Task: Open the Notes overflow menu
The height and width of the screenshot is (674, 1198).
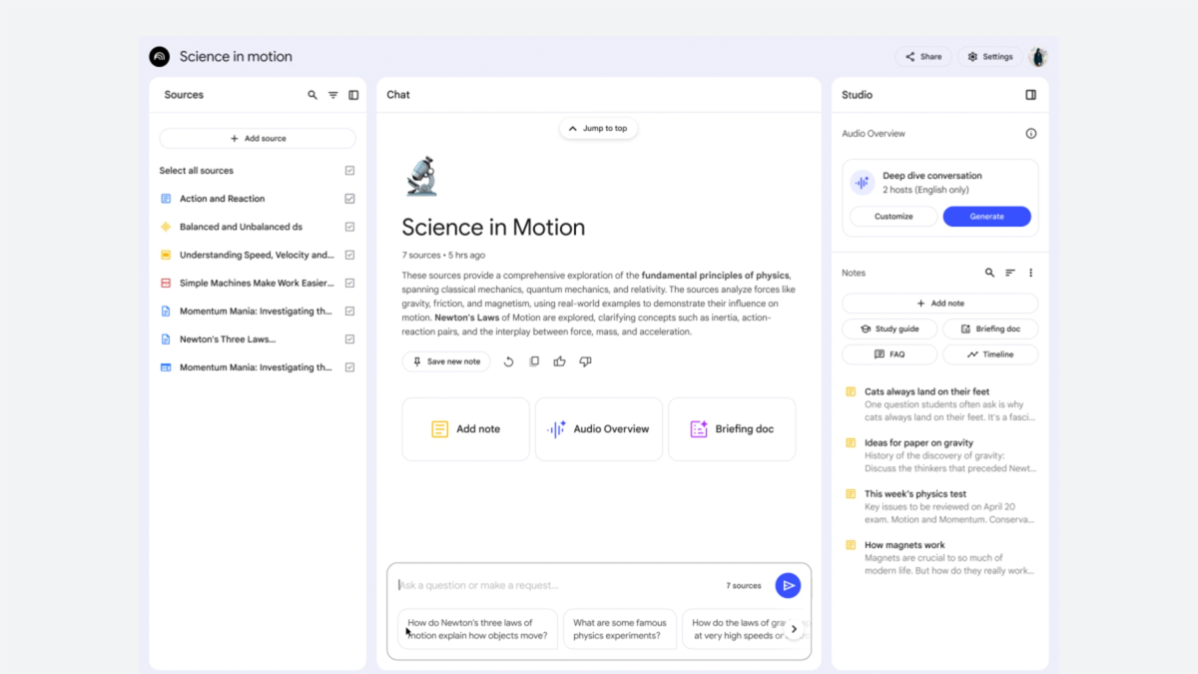Action: [x=1031, y=272]
